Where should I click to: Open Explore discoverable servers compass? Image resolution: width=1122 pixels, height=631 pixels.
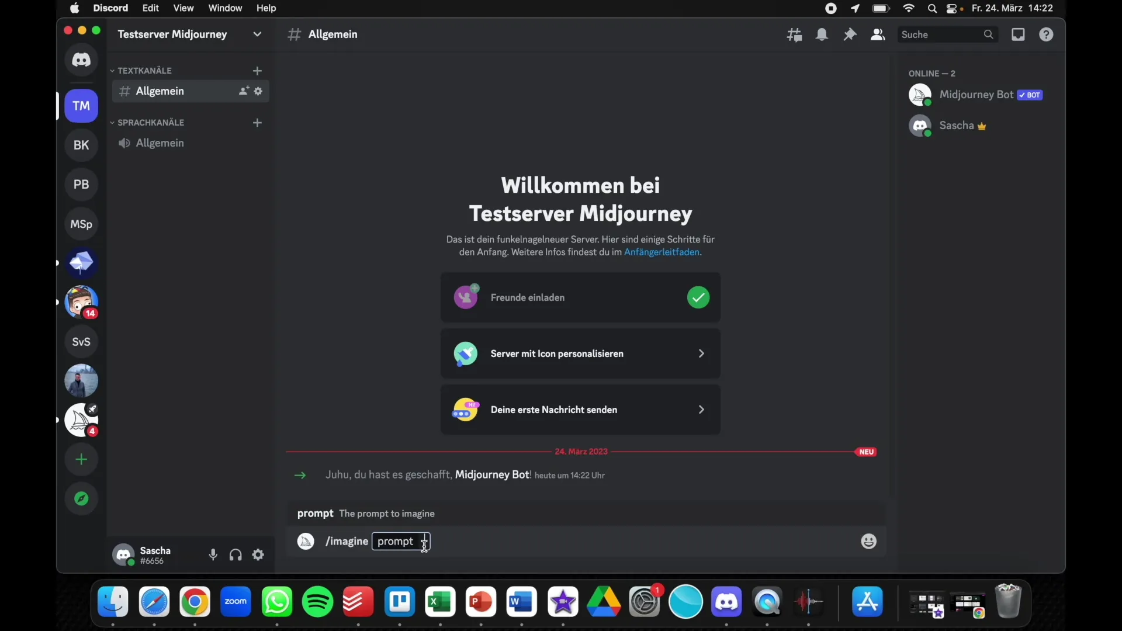(x=81, y=499)
